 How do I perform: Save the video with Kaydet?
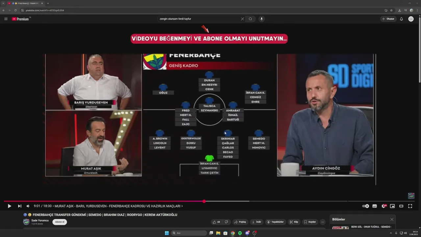tap(310, 222)
